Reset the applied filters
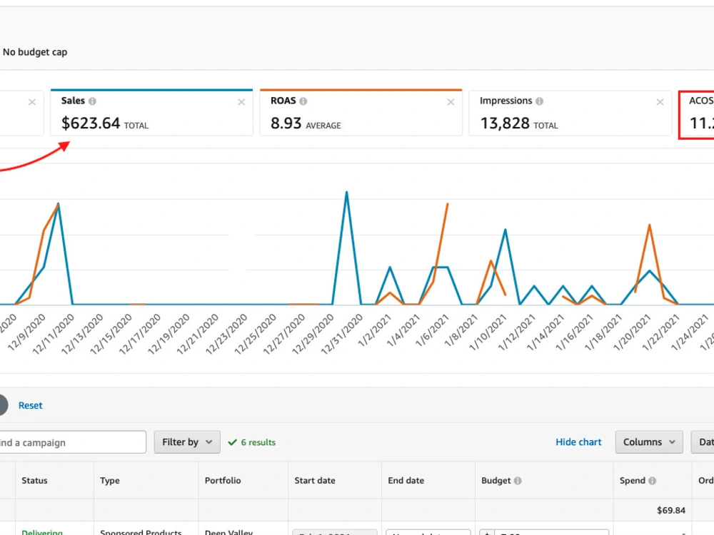The image size is (714, 535). pyautogui.click(x=31, y=405)
